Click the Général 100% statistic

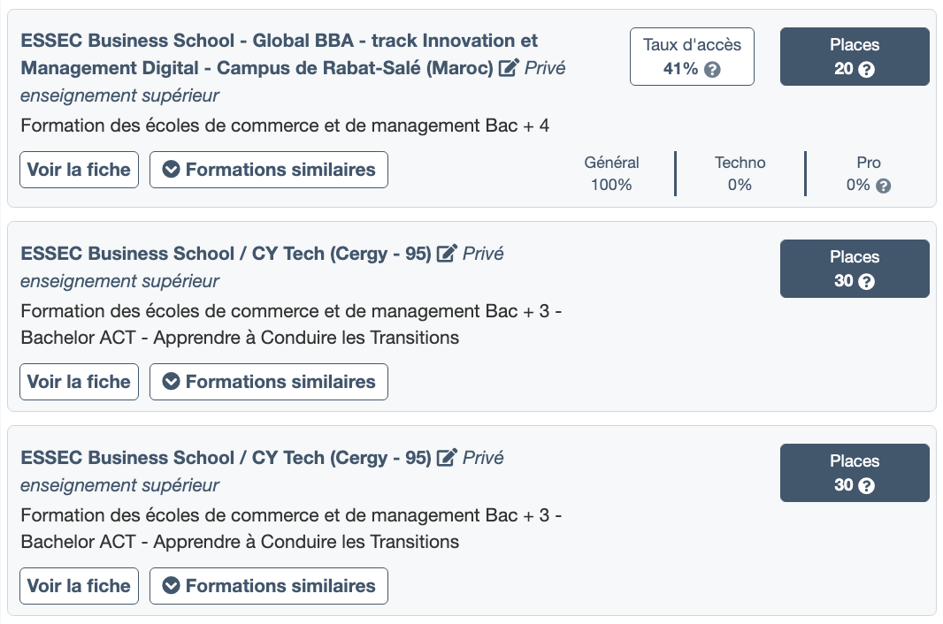pos(611,174)
